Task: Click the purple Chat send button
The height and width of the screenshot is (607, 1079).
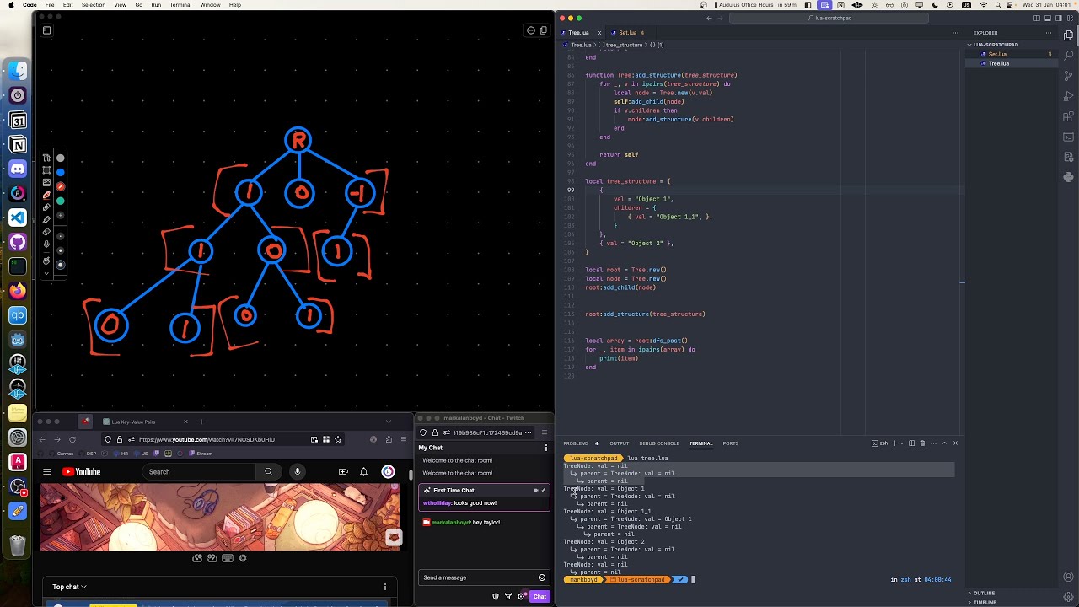Action: click(539, 597)
